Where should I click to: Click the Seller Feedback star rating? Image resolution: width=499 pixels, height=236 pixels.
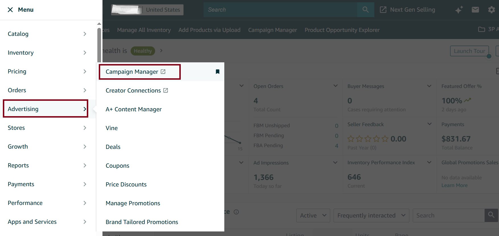click(368, 139)
